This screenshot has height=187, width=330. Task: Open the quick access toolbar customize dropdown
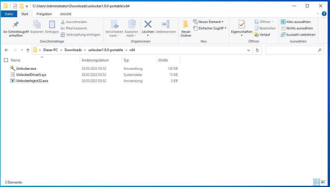pyautogui.click(x=27, y=6)
